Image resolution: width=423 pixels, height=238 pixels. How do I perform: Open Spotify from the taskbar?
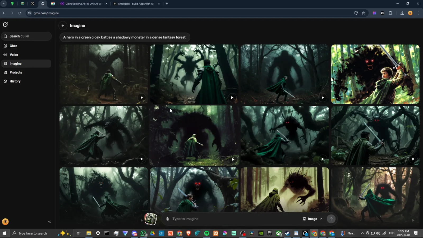(x=207, y=233)
